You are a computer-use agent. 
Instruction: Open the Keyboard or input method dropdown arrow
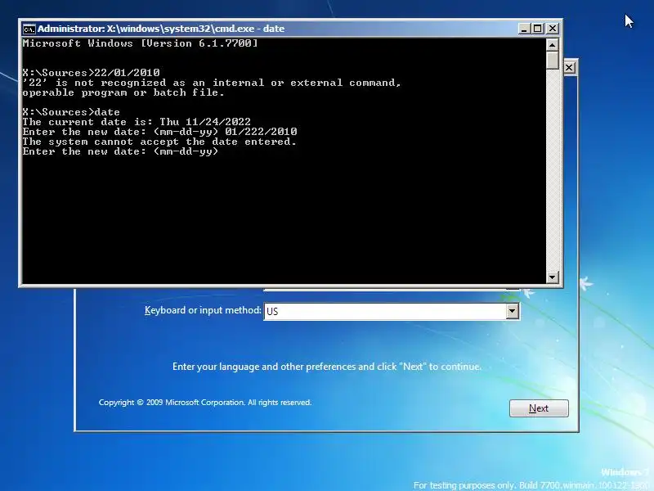[x=513, y=311]
